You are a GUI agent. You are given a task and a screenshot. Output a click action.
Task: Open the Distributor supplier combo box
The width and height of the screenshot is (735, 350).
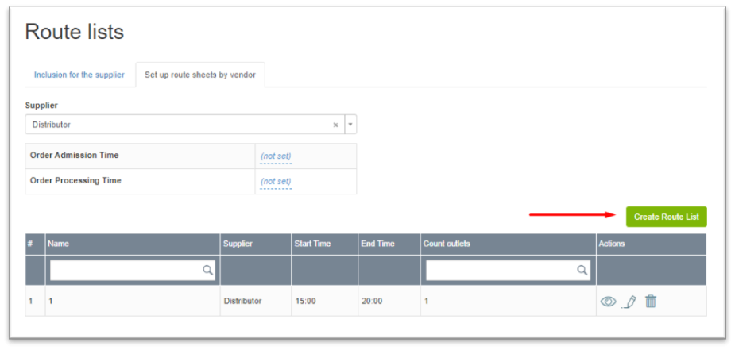coord(179,125)
